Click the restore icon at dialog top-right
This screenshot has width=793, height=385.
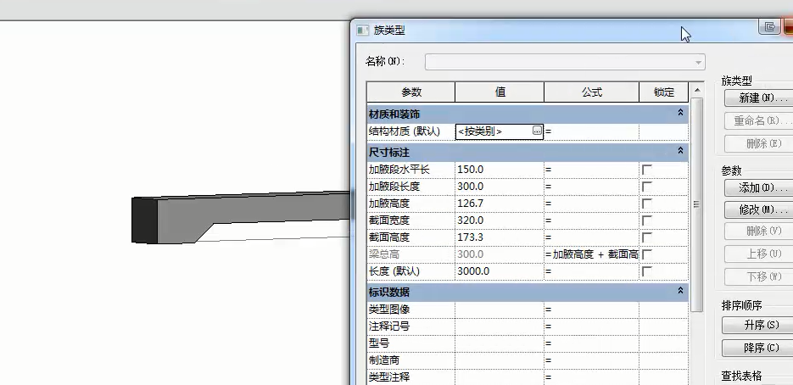(770, 26)
